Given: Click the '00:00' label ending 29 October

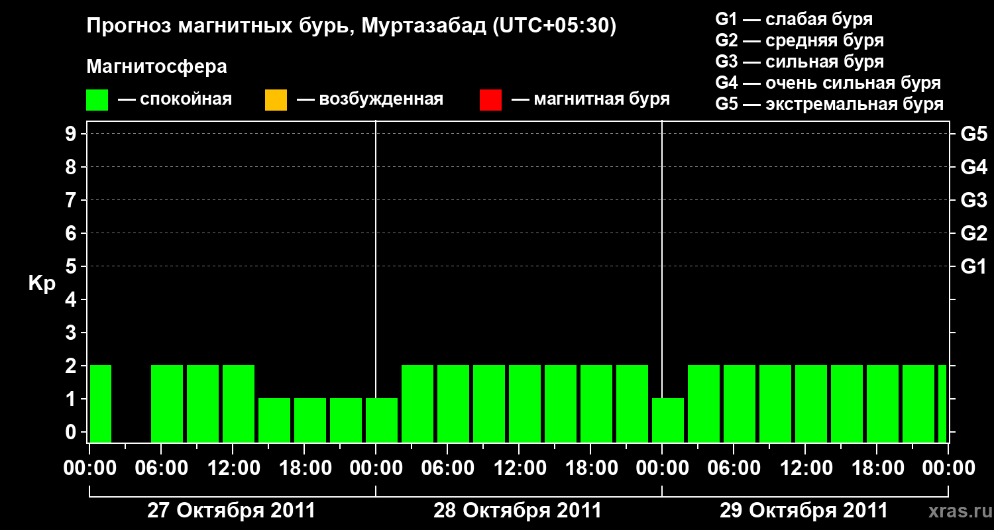Looking at the screenshot, I should [948, 468].
